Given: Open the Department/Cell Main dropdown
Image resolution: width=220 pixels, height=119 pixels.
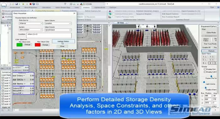Looking at the screenshot, I should [209, 29].
